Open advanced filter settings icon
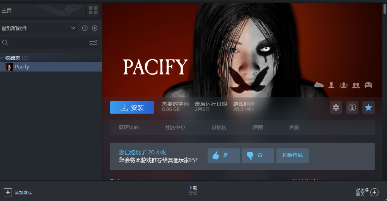The width and height of the screenshot is (387, 201). (x=93, y=43)
